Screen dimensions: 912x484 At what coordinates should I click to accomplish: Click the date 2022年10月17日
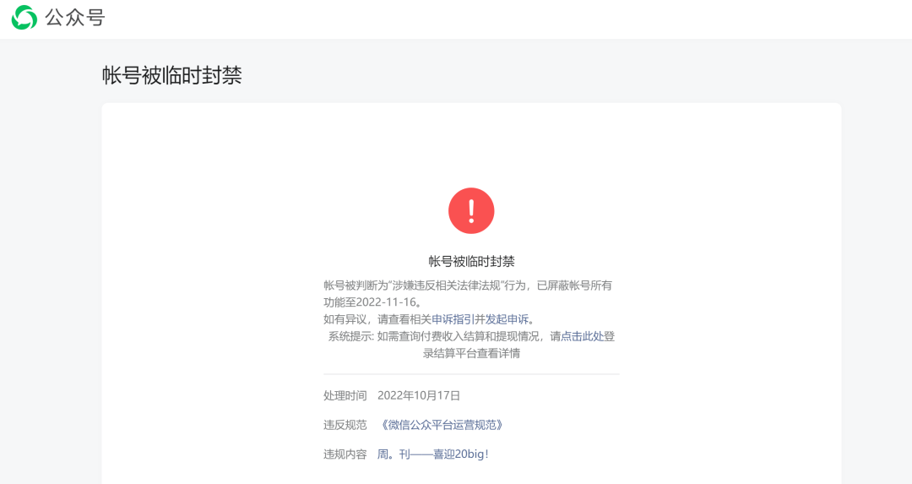click(x=419, y=395)
